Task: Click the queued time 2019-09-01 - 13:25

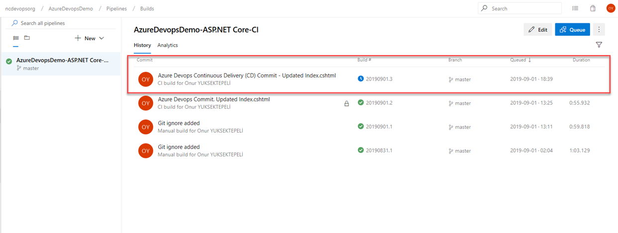Action: [x=531, y=103]
